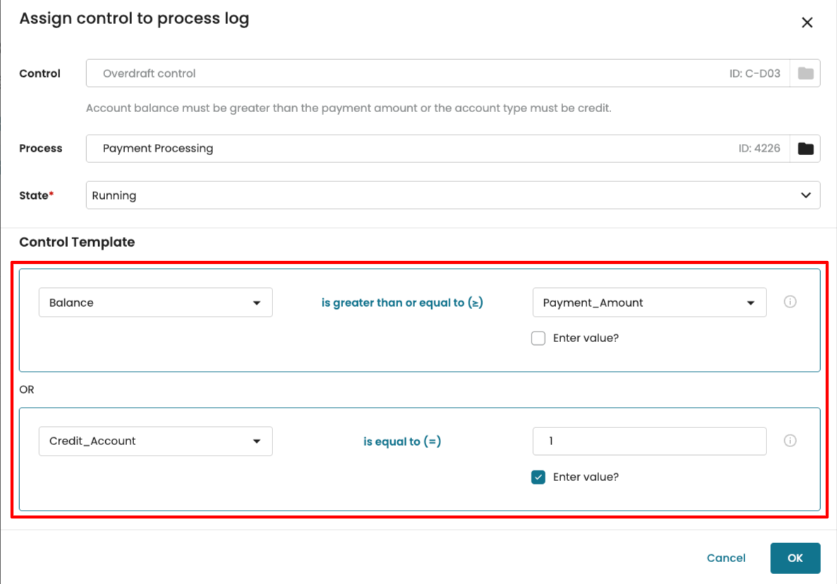Click the Overdraft control field
The image size is (837, 584).
tap(402, 73)
